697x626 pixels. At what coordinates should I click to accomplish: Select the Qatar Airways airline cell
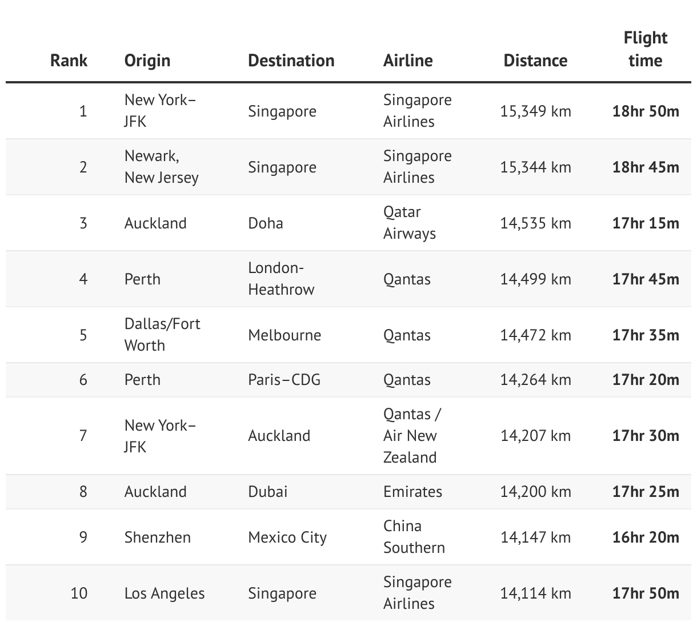tap(409, 223)
